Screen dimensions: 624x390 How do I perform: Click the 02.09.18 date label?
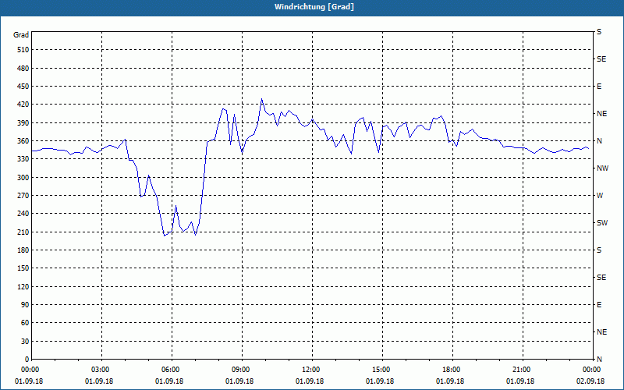tap(590, 381)
